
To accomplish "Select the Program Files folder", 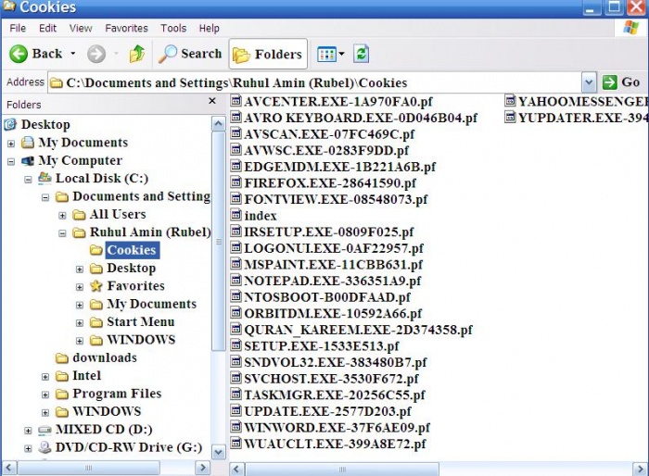I will [x=117, y=394].
